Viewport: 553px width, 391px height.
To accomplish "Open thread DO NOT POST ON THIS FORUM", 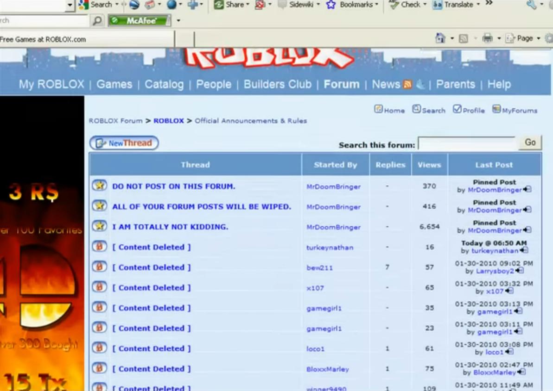I will click(x=173, y=186).
